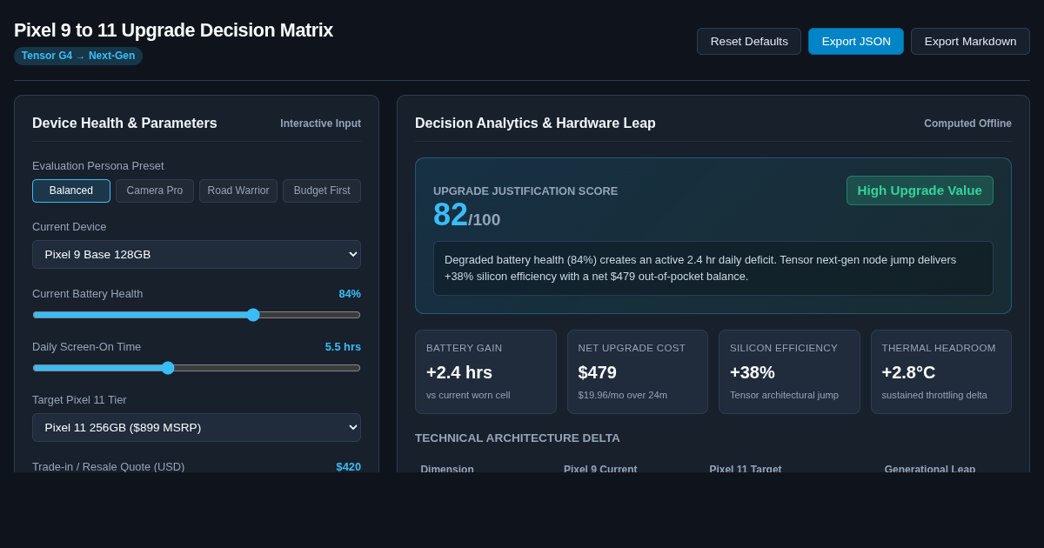Click the Tensor G4 → Next-Gen badge

point(78,56)
